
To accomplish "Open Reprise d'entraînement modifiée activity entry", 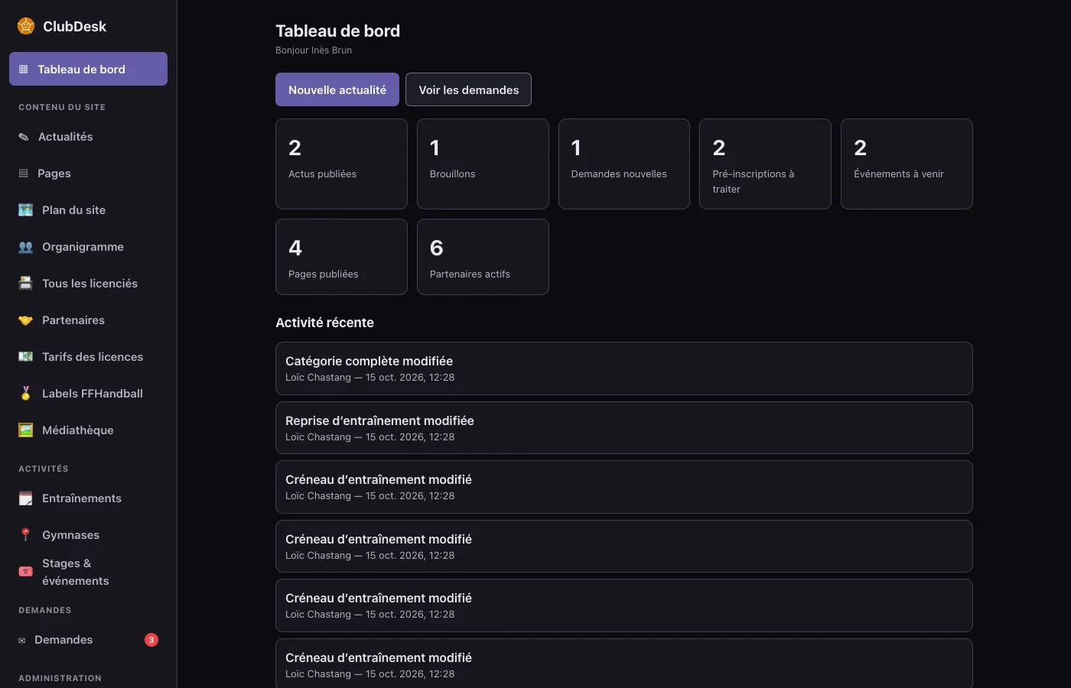I will click(624, 428).
